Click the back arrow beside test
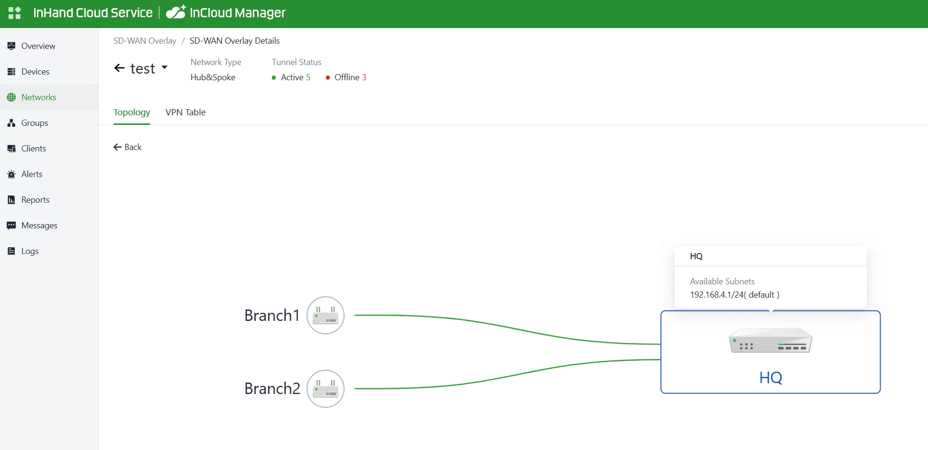 120,68
